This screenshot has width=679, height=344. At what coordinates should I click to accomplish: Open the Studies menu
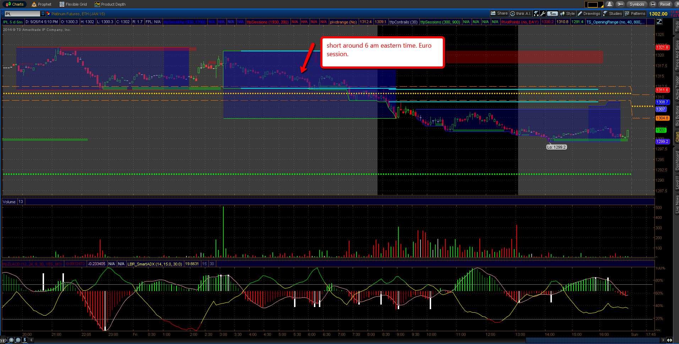click(x=613, y=14)
